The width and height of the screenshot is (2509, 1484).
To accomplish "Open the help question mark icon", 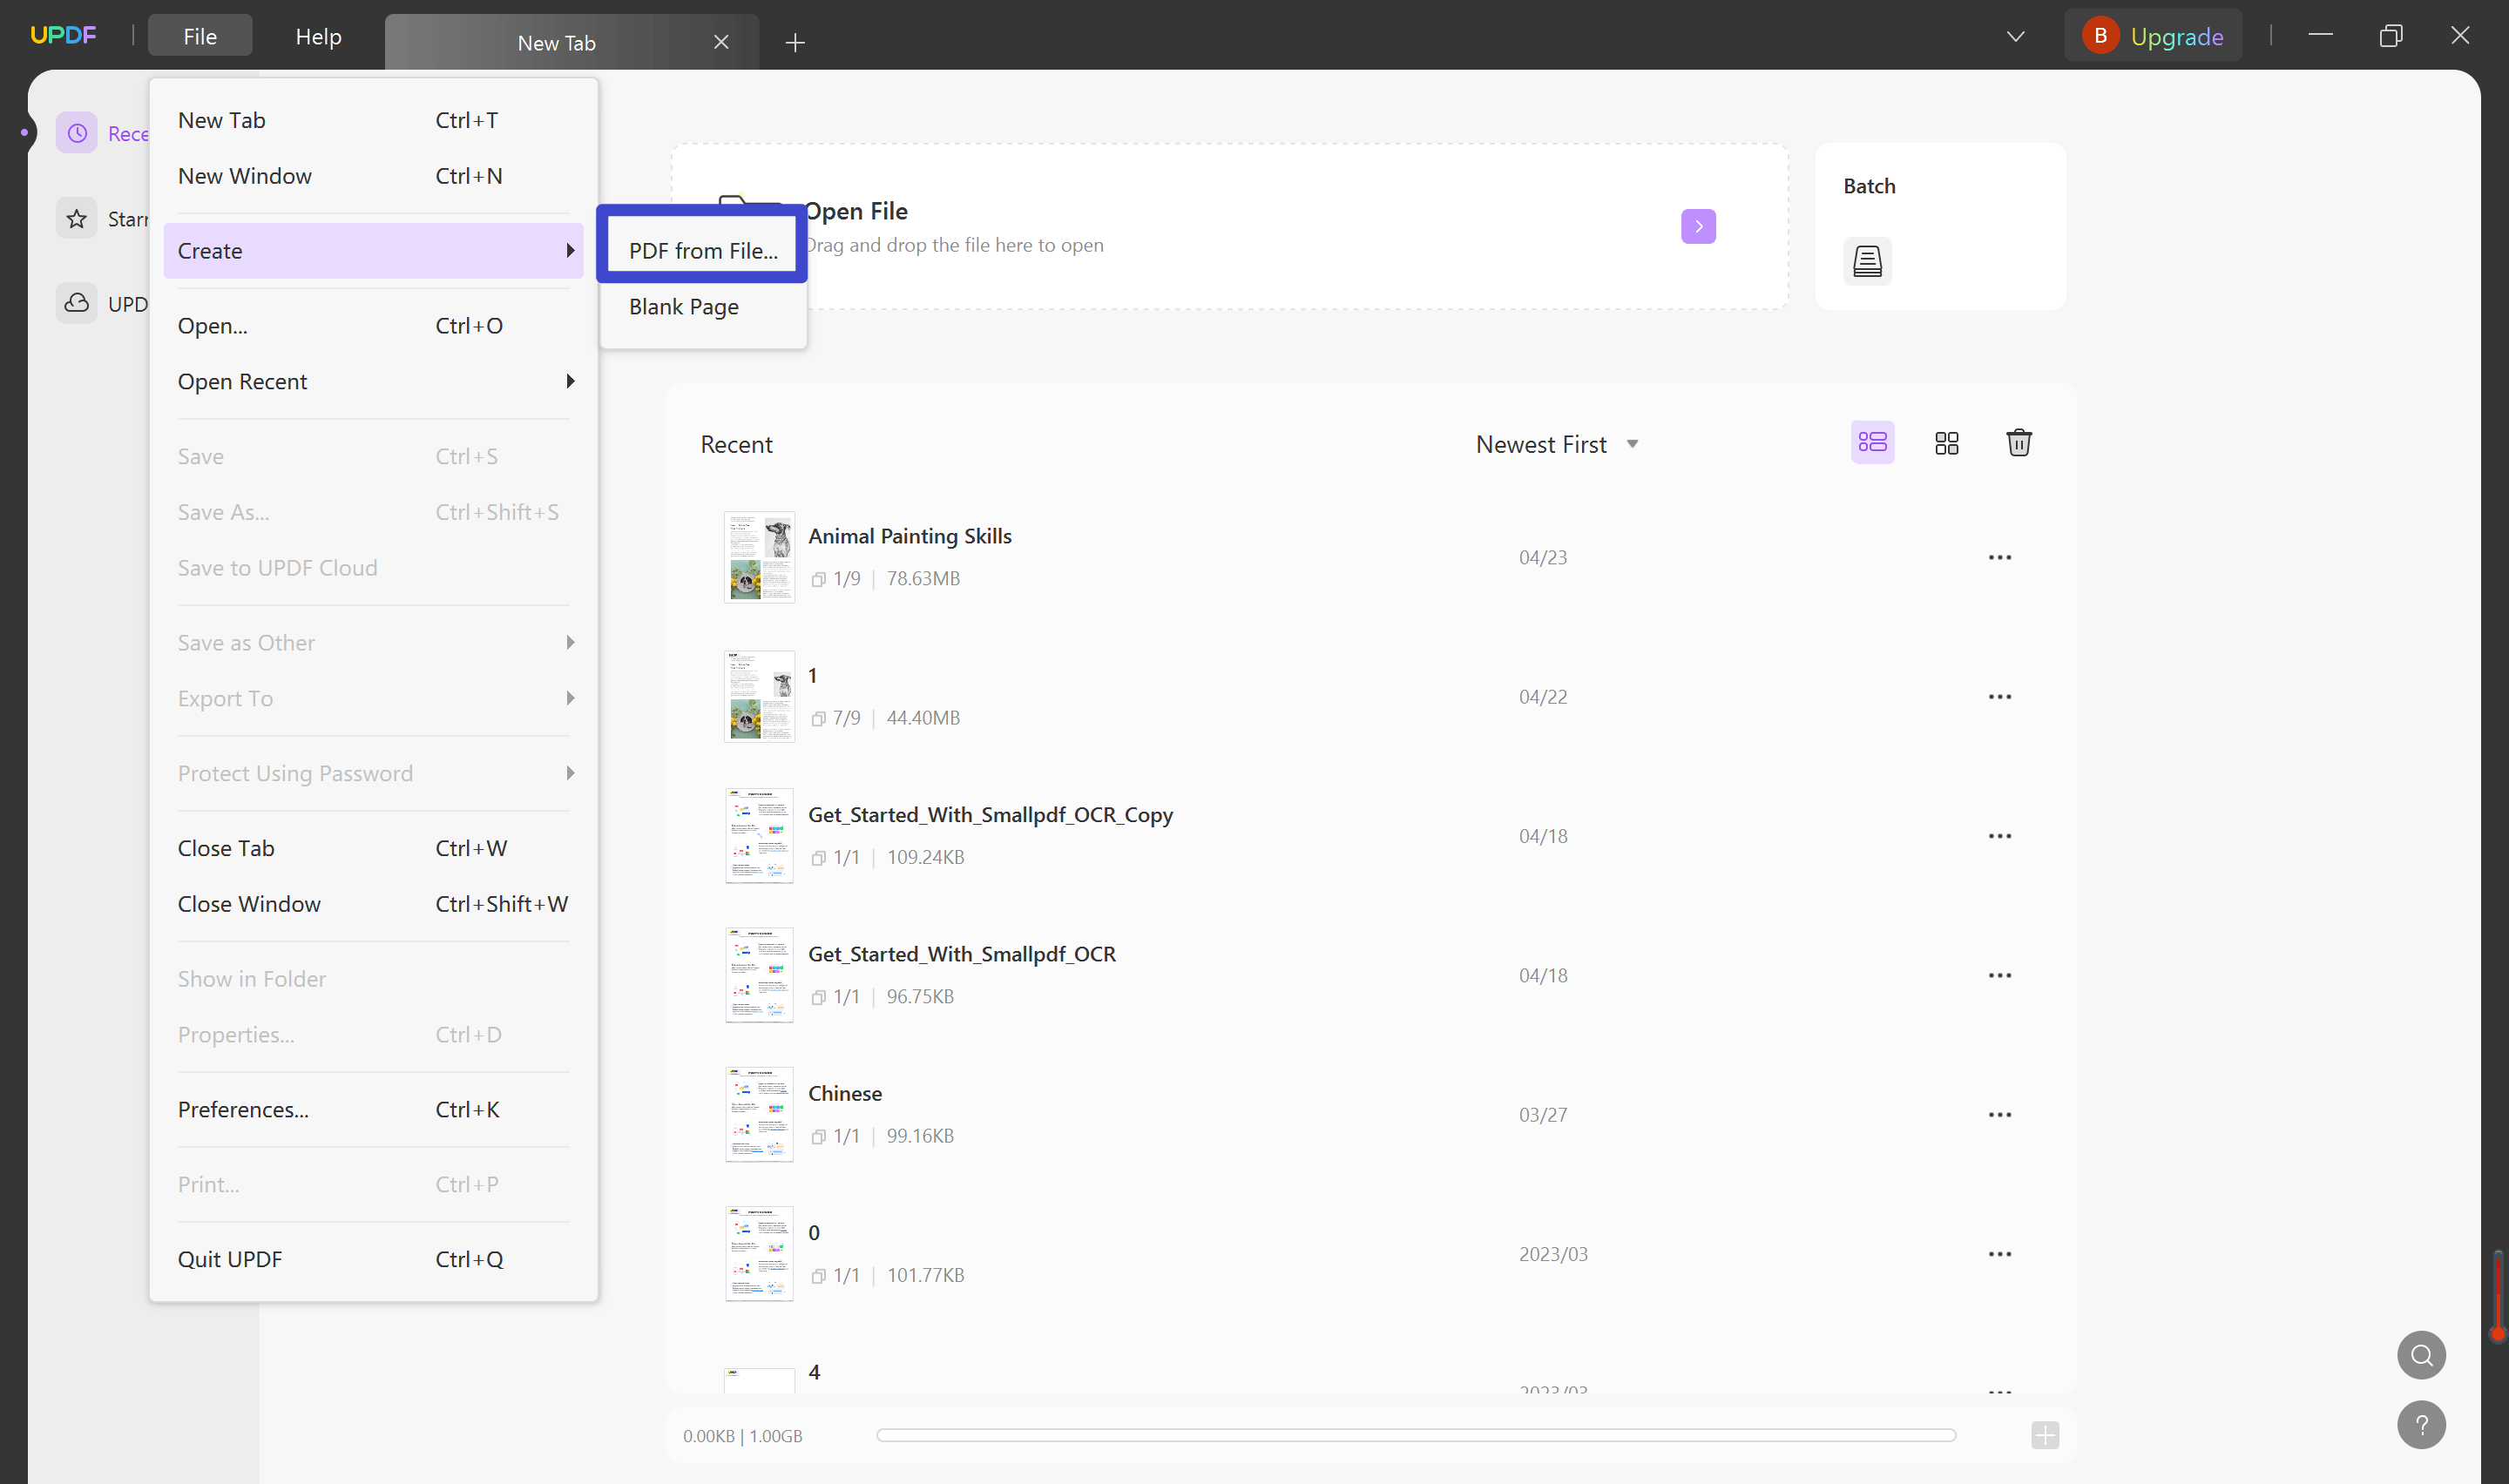I will point(2420,1425).
